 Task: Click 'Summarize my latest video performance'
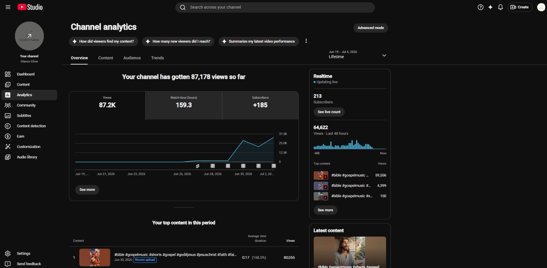pos(258,41)
